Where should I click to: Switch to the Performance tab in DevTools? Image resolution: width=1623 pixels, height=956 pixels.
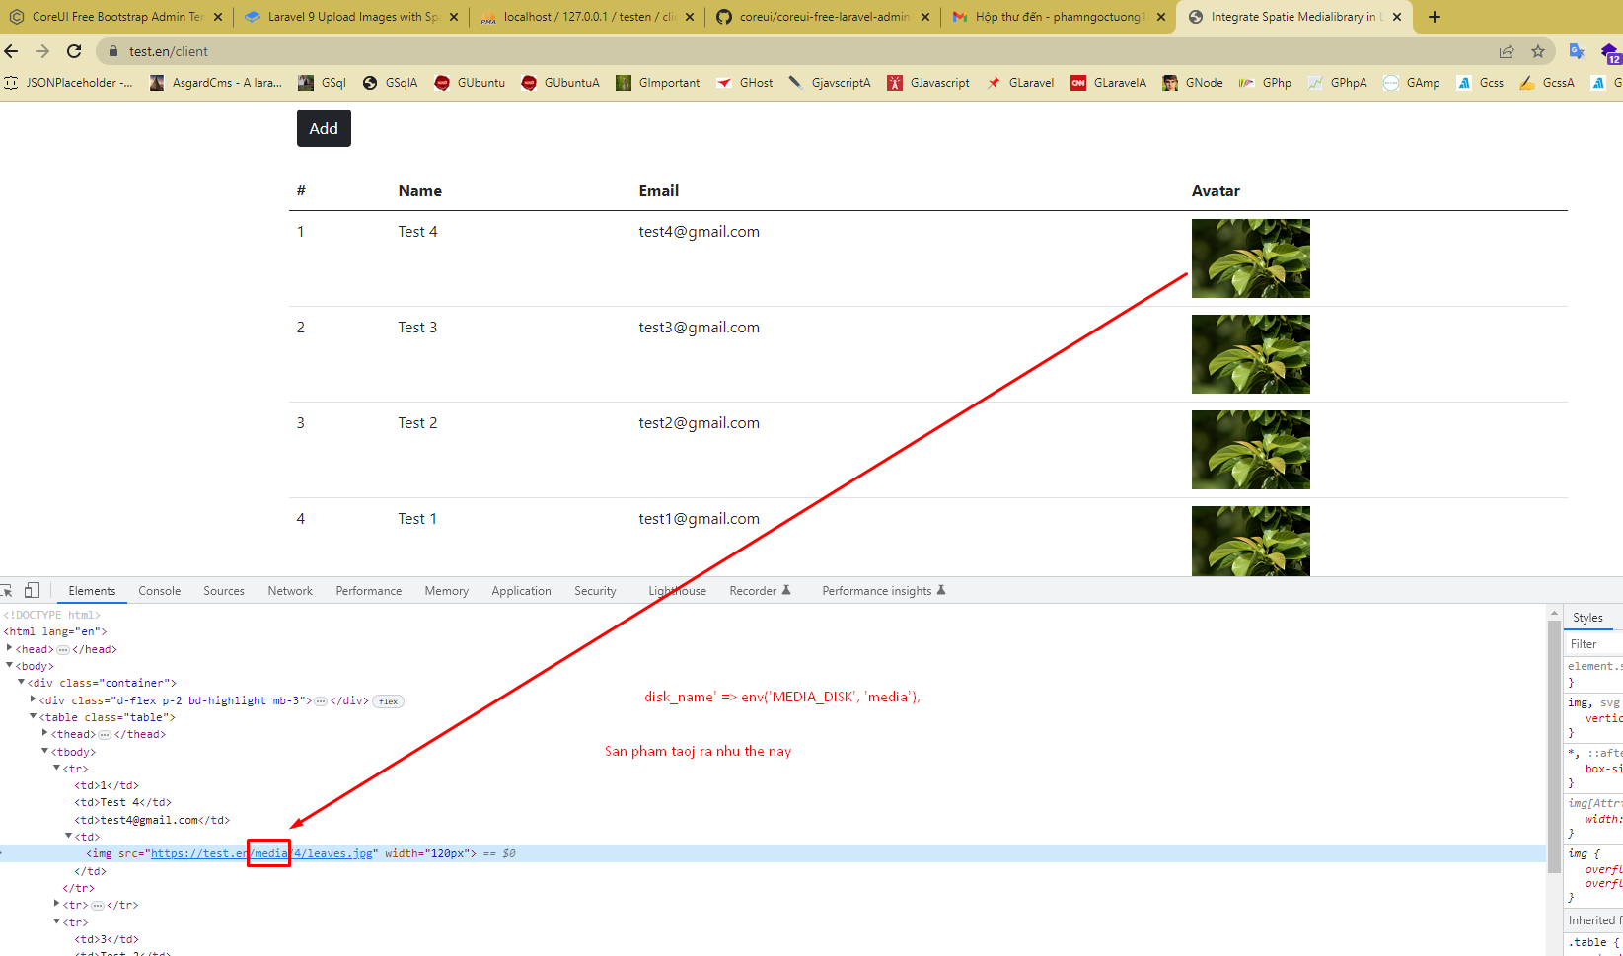click(x=369, y=591)
